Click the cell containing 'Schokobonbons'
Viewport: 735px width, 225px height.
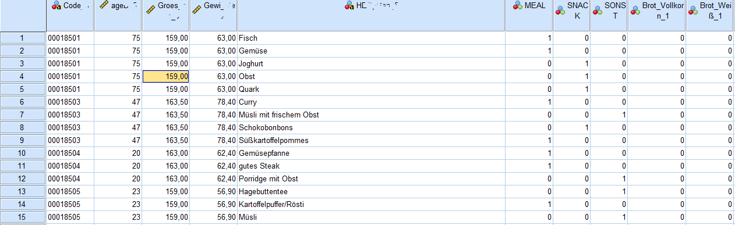point(371,128)
